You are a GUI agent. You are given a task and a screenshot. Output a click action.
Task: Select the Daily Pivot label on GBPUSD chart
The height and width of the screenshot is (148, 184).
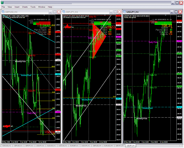[32, 113]
